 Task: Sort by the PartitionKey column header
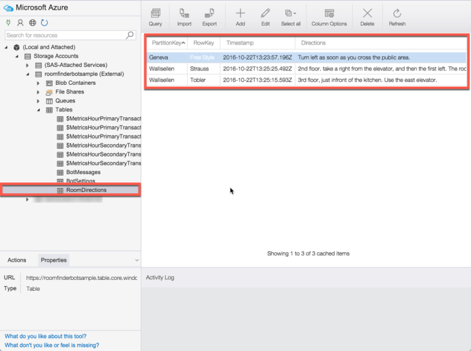pos(167,43)
